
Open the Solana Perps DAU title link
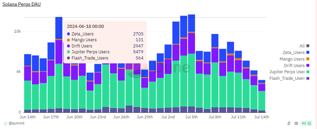(x=22, y=4)
